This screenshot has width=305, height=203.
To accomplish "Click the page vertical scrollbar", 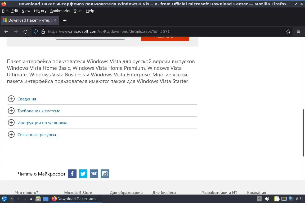I will coord(303,133).
